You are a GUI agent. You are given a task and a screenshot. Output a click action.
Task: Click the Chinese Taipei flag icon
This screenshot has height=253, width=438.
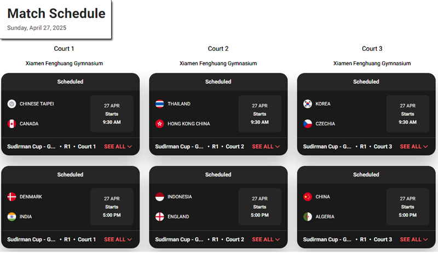pyautogui.click(x=11, y=104)
